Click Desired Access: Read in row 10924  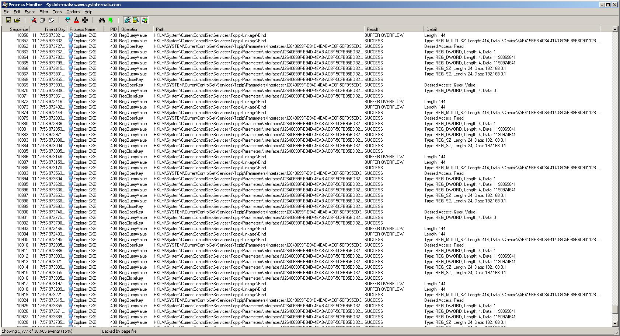[x=444, y=300]
